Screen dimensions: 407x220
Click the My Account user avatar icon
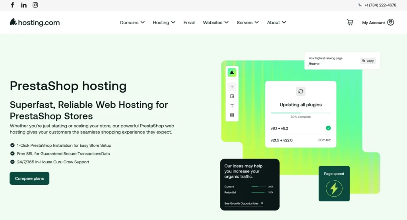[x=390, y=22]
